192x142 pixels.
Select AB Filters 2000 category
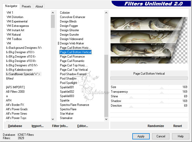coord(15,92)
